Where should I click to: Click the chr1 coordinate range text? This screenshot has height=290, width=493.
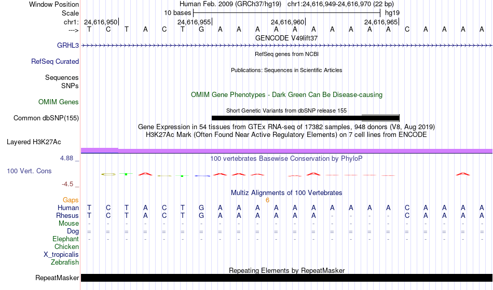click(x=340, y=4)
